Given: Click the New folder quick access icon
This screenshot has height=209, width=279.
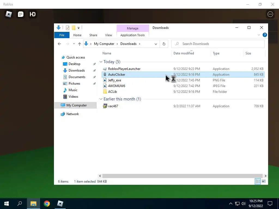Looking at the screenshot, I should pyautogui.click(x=74, y=27).
